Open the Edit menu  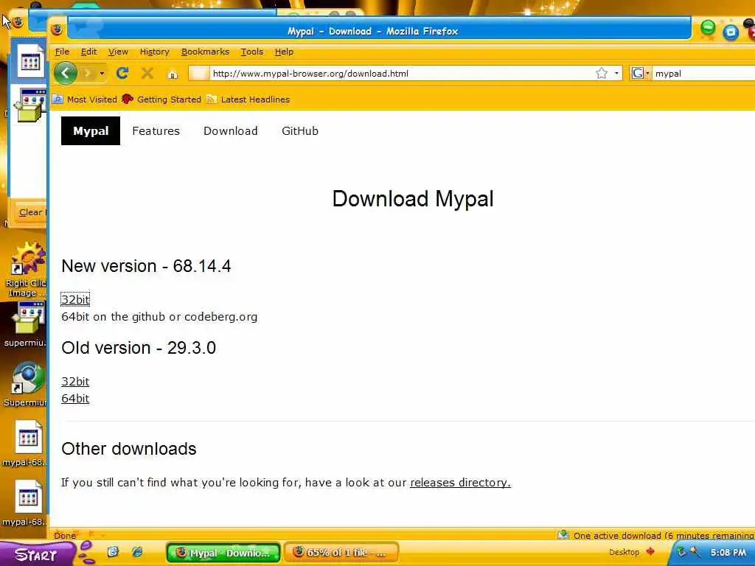[88, 52]
